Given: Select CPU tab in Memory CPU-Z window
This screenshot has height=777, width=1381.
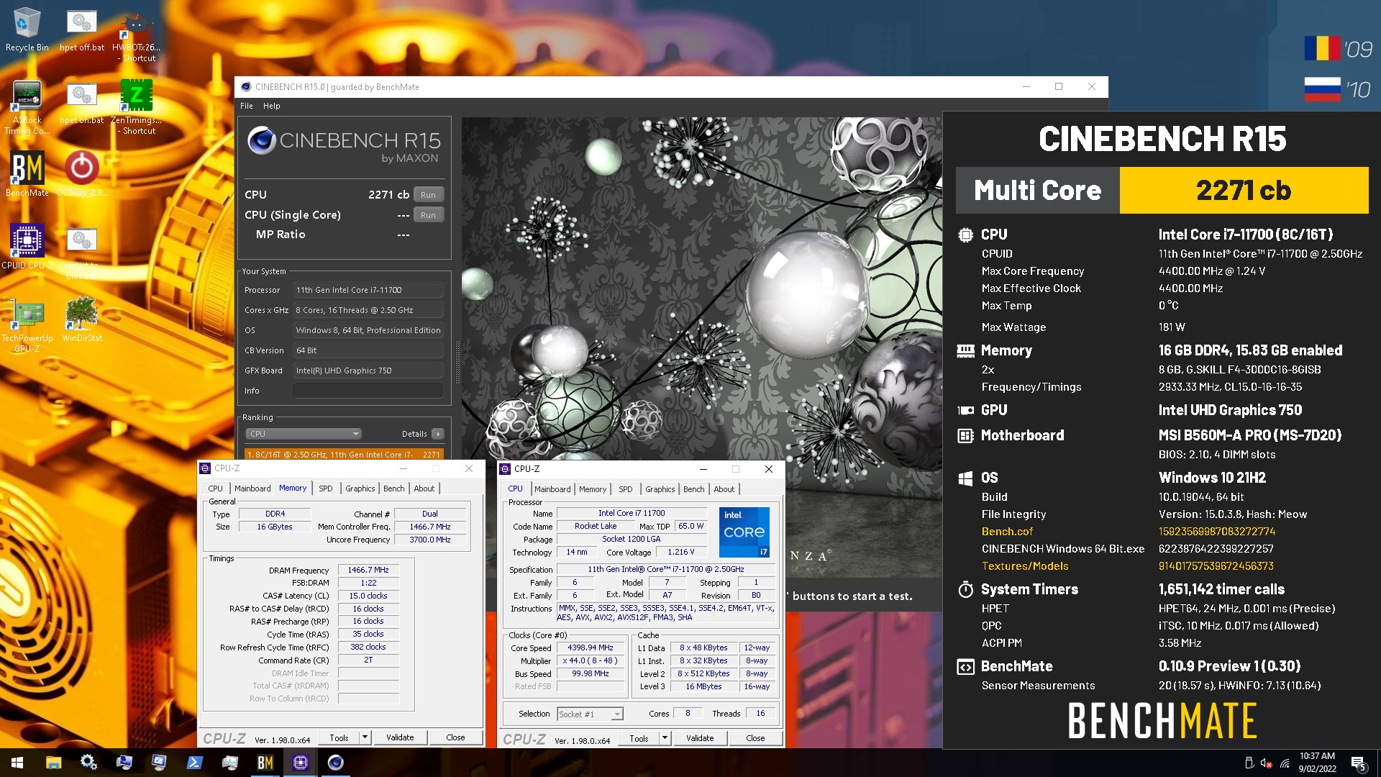Looking at the screenshot, I should 215,489.
